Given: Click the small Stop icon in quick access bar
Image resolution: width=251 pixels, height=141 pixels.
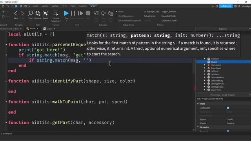Looking at the screenshot, I should 21,6.
